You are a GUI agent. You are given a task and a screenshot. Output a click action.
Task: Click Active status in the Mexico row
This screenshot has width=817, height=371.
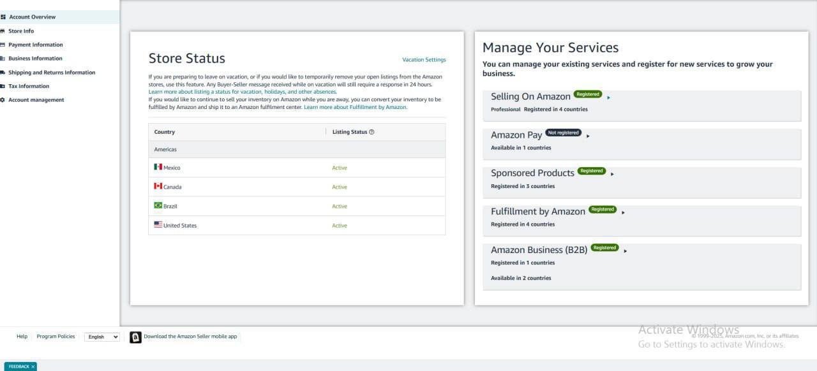pos(340,168)
